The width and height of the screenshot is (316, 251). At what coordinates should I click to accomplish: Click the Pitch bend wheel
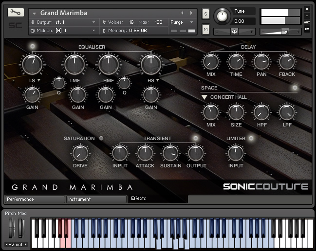pos(11,228)
